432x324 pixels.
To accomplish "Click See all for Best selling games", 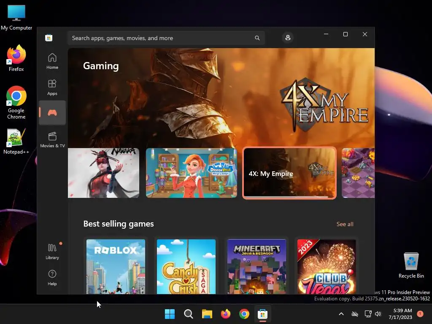I will 345,224.
